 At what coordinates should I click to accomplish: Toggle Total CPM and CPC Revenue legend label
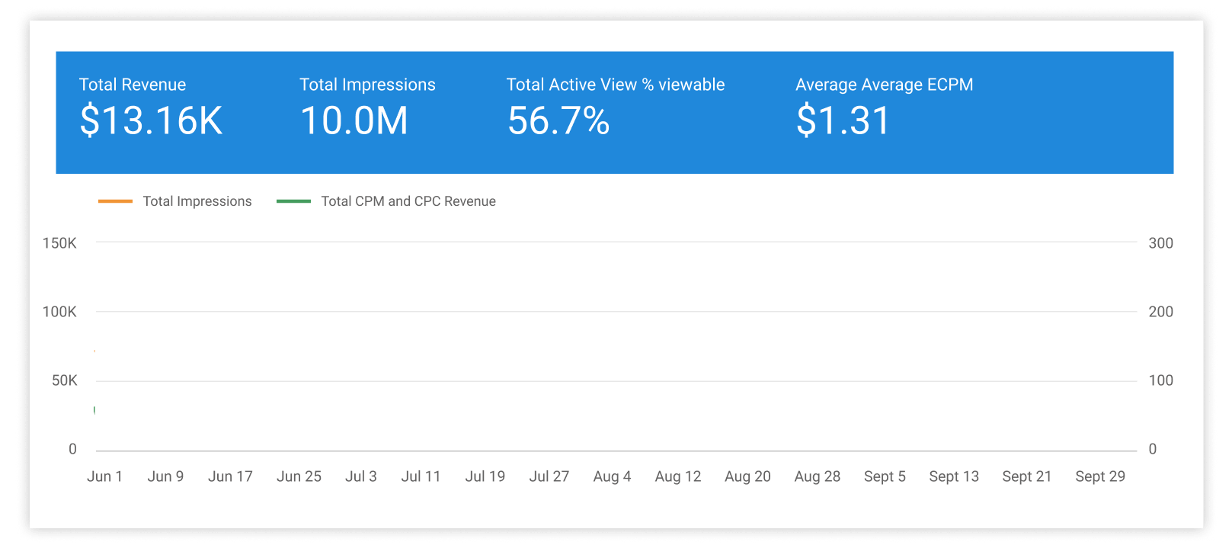(408, 201)
